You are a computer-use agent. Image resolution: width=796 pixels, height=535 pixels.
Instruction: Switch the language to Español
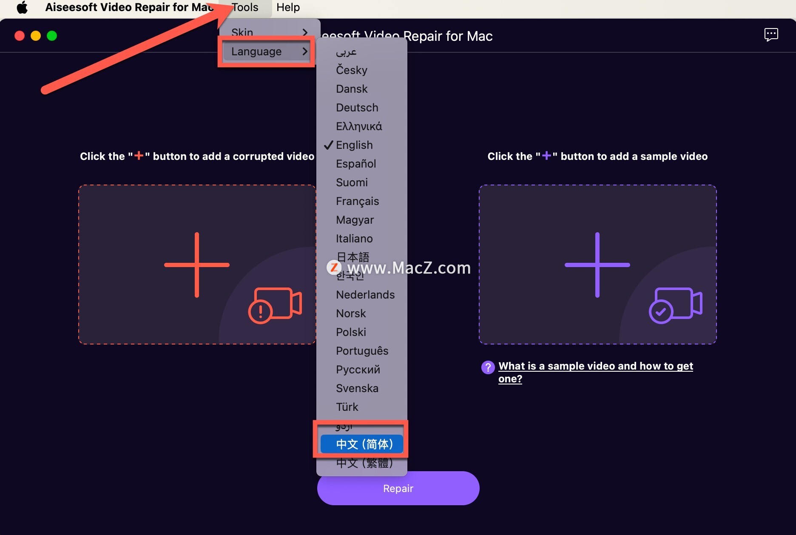point(362,164)
